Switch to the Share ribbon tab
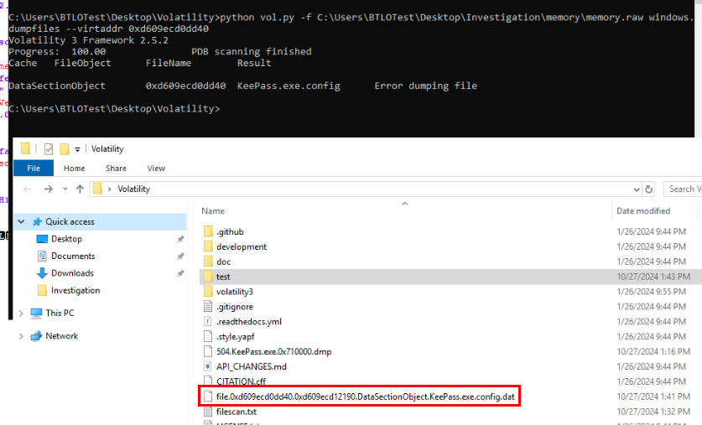This screenshot has width=702, height=425. click(x=116, y=168)
